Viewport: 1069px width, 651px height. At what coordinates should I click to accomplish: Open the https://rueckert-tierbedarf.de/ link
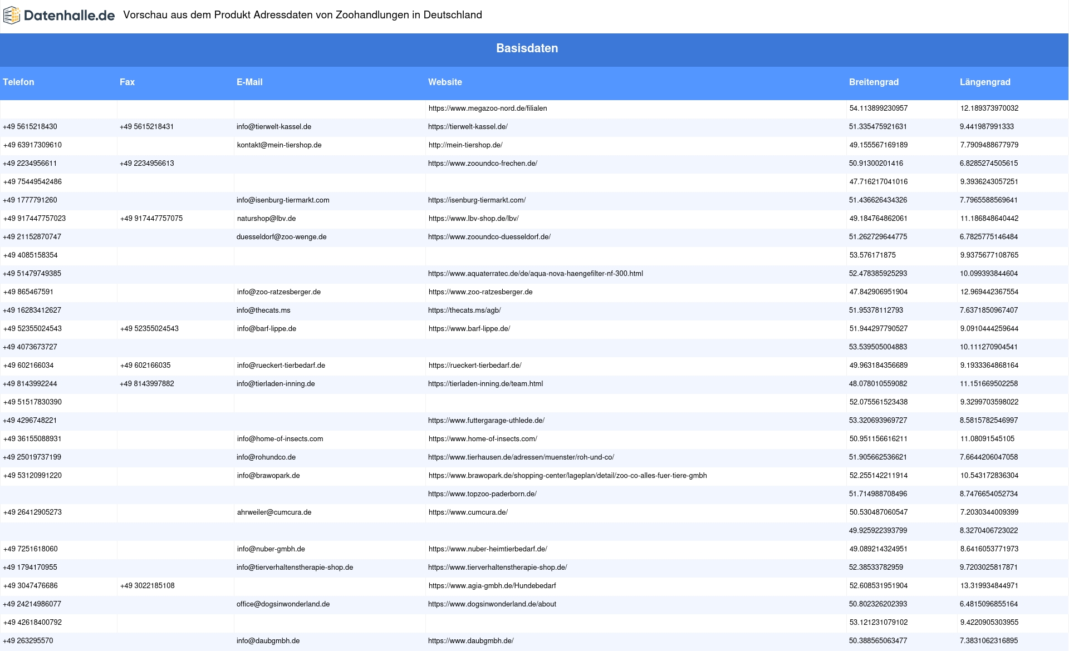475,366
